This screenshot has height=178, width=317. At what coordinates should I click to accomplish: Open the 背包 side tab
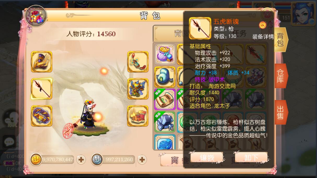point(281,40)
